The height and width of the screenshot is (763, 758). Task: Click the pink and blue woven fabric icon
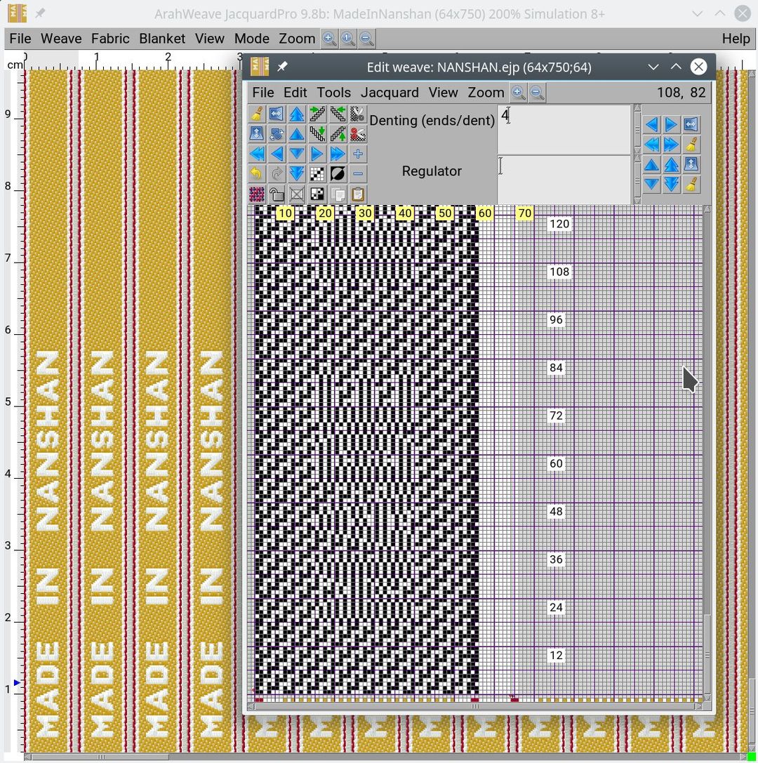[x=257, y=194]
